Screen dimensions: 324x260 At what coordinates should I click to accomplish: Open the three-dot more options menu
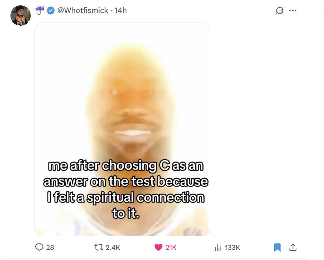point(293,10)
